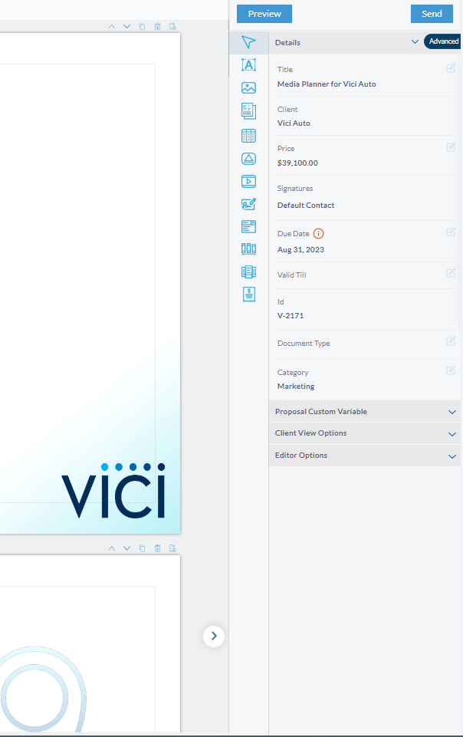Image resolution: width=463 pixels, height=737 pixels.
Task: Edit the Title field pencil icon
Action: 451,68
